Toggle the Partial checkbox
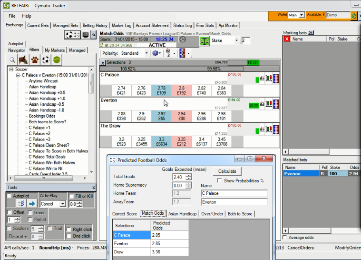This screenshot has width=361, height=260. click(30, 220)
